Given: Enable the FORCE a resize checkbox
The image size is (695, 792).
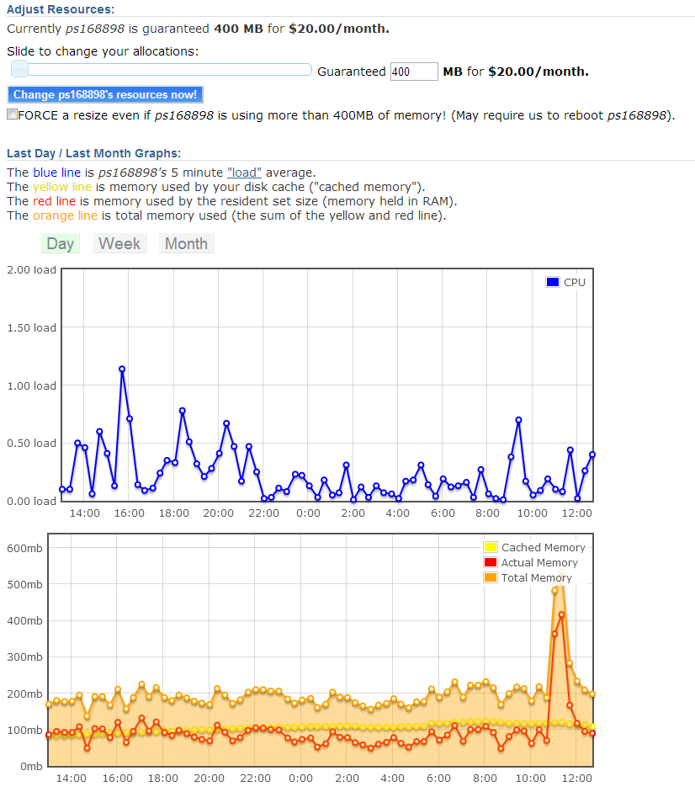Looking at the screenshot, I should (x=12, y=114).
